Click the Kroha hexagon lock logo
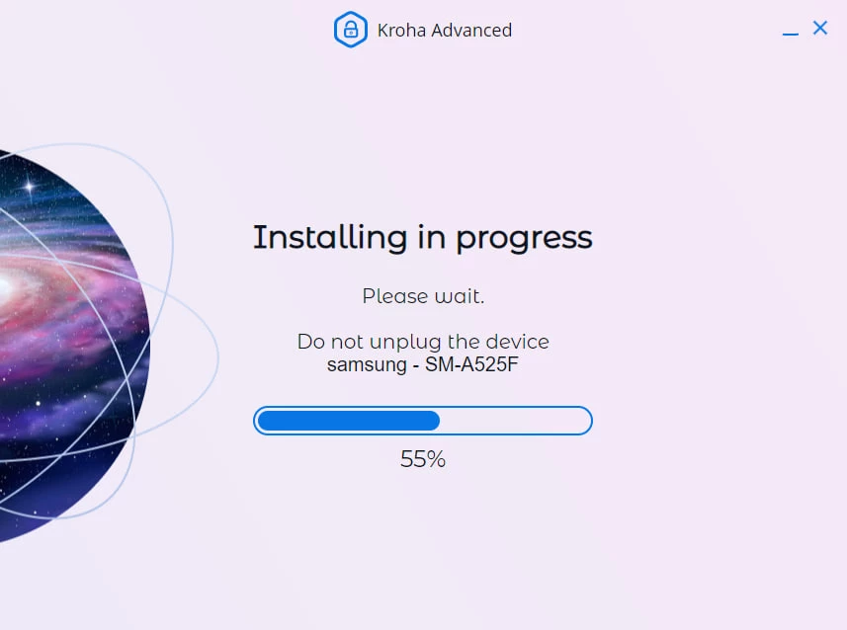 (351, 30)
